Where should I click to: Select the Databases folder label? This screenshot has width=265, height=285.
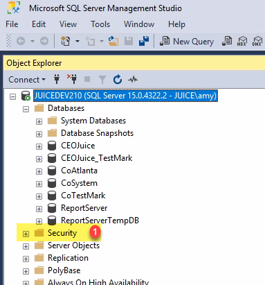(x=66, y=108)
